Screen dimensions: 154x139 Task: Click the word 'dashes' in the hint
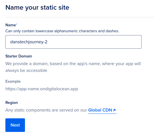tap(112, 31)
